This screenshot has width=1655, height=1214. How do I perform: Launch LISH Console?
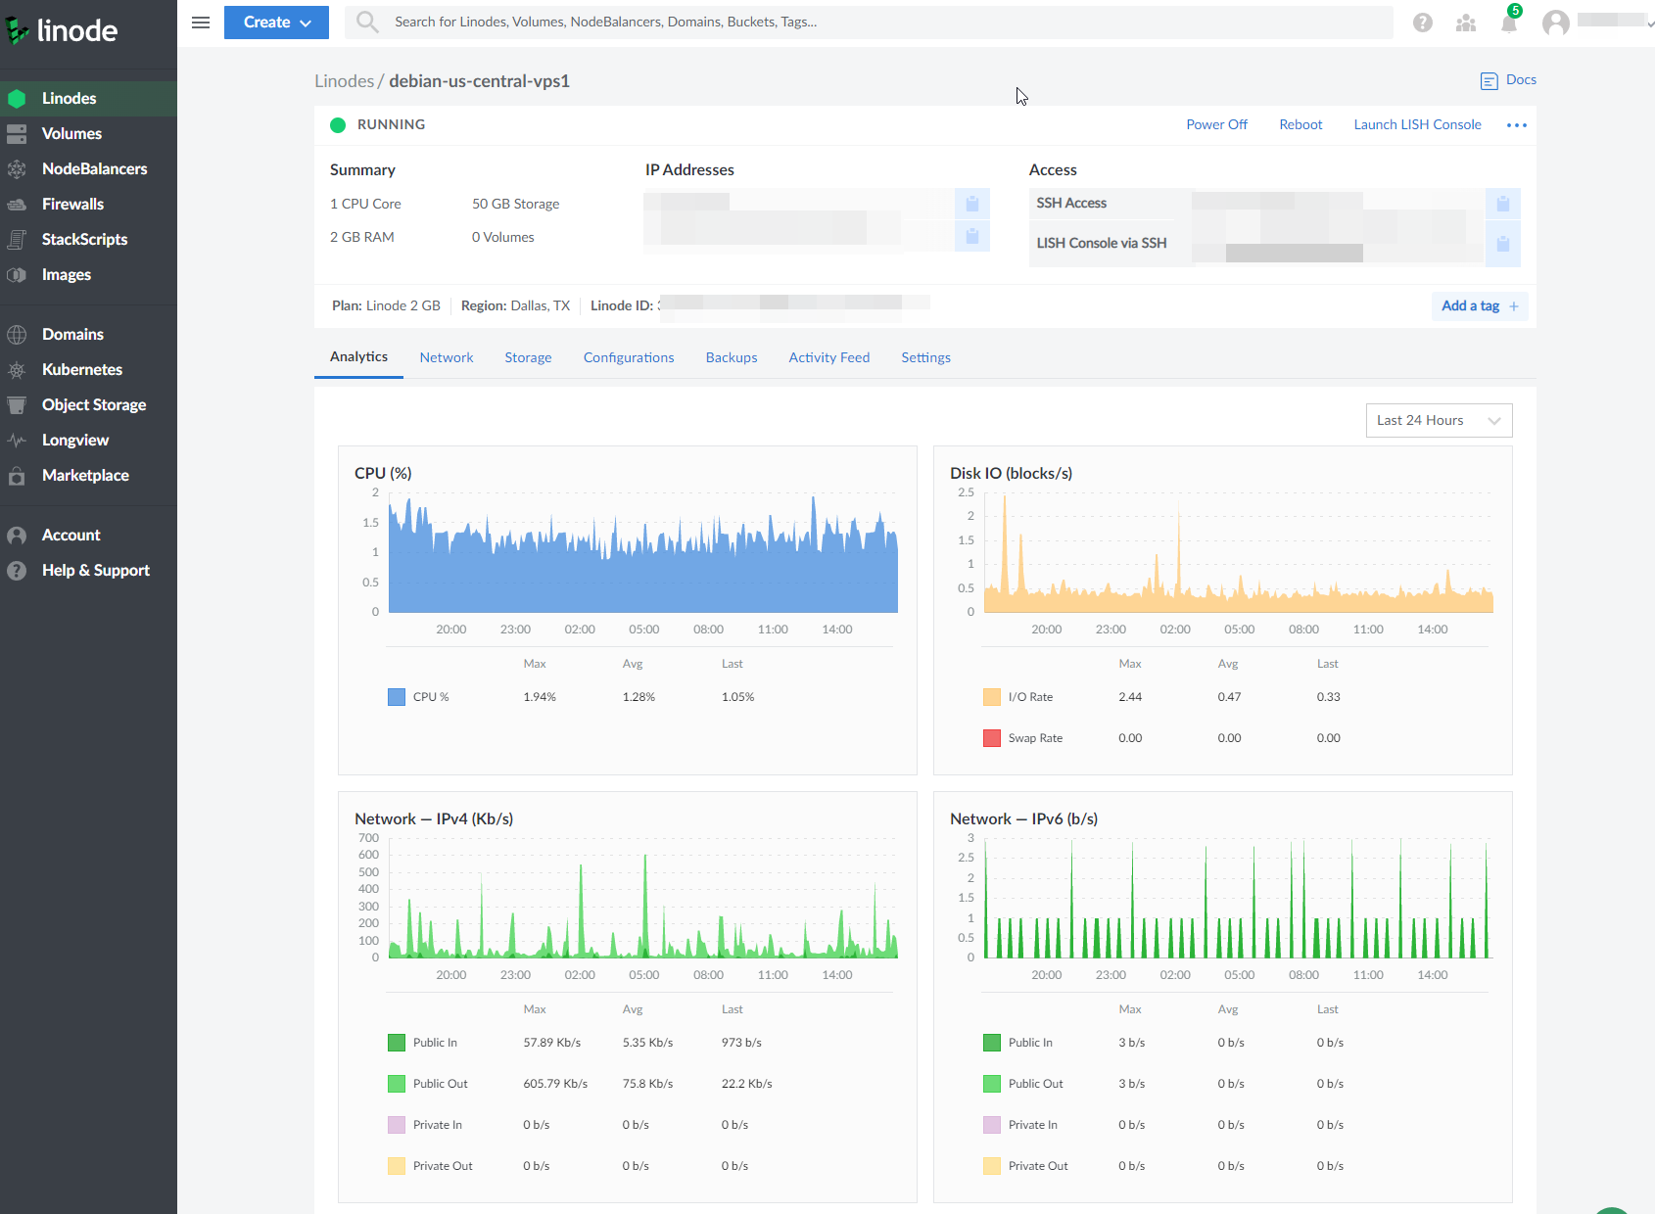pos(1417,124)
